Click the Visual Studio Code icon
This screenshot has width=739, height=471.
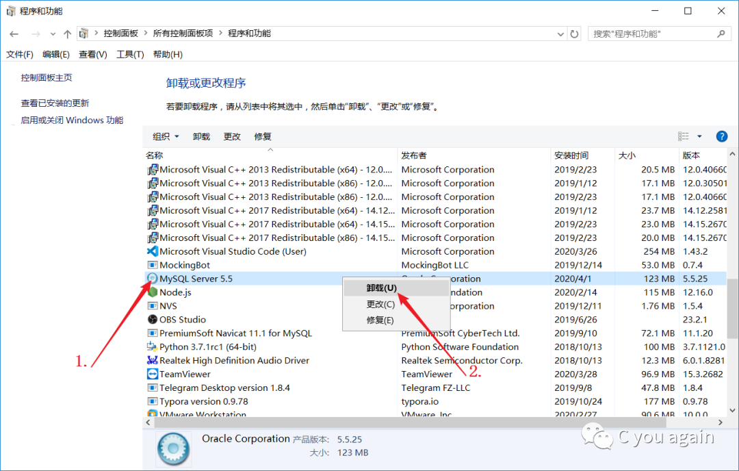click(152, 251)
